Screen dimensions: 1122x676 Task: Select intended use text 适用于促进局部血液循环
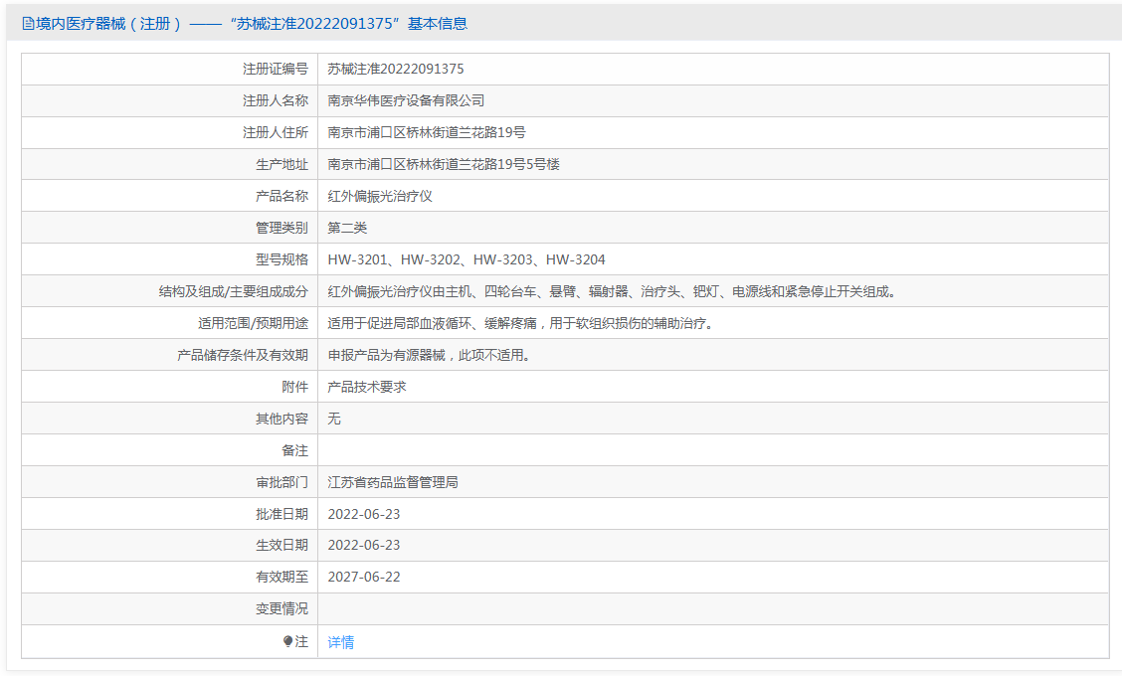[521, 323]
